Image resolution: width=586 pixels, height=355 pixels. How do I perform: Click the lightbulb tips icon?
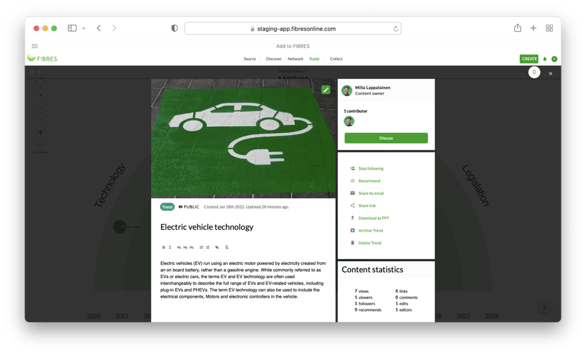[534, 72]
